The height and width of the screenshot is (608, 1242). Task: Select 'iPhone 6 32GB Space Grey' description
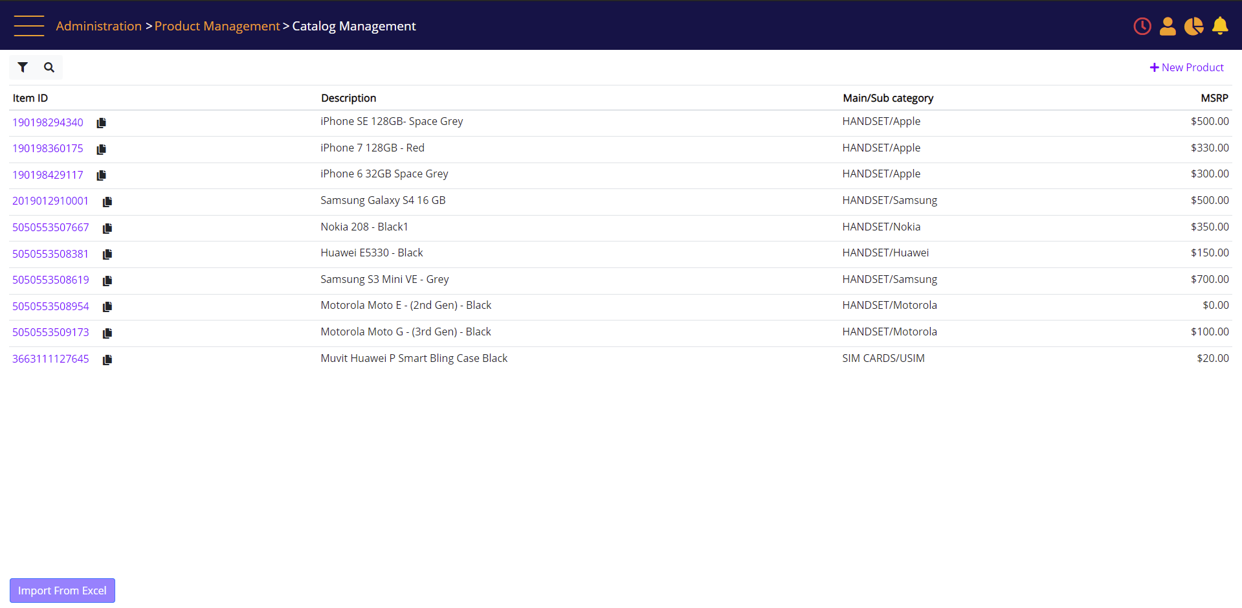384,174
